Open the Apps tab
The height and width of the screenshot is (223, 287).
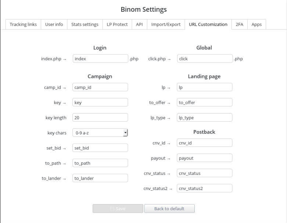[x=256, y=24]
